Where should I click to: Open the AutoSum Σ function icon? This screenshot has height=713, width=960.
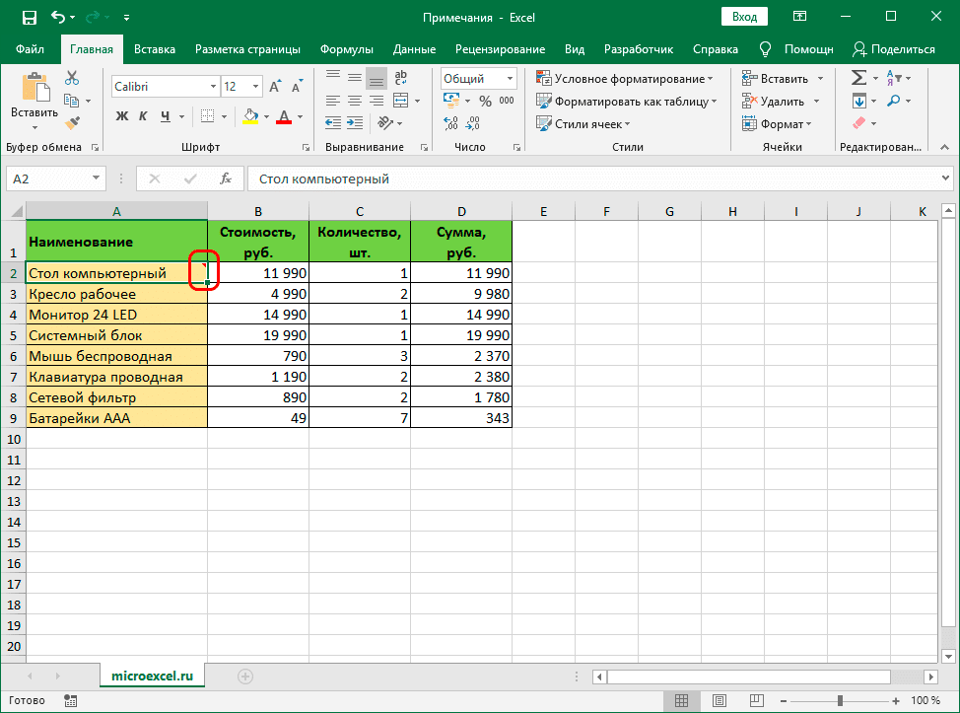click(x=860, y=77)
